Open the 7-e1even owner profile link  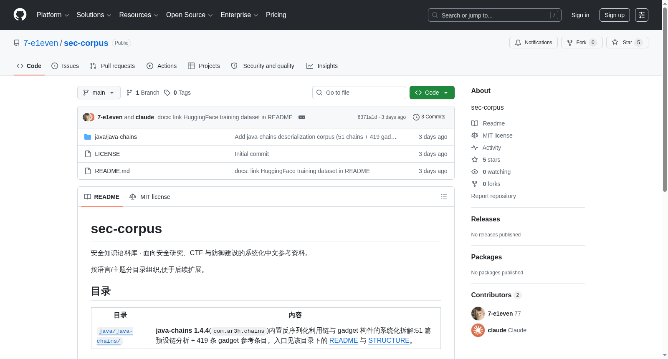tap(41, 43)
